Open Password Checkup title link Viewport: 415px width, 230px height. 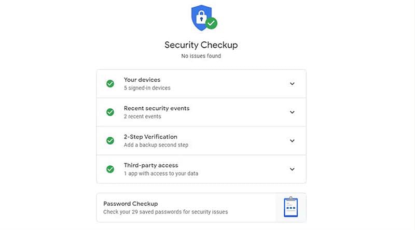tap(130, 204)
